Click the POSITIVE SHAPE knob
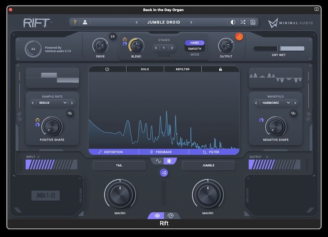 click(x=52, y=126)
